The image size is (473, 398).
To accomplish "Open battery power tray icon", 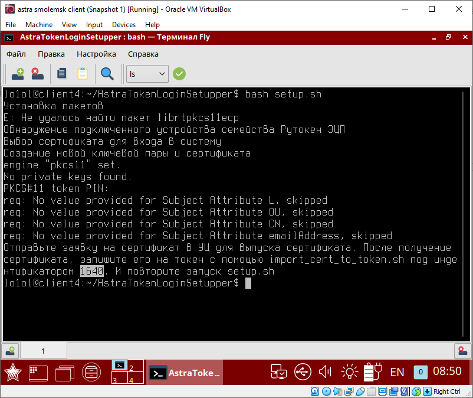I will pos(373,372).
